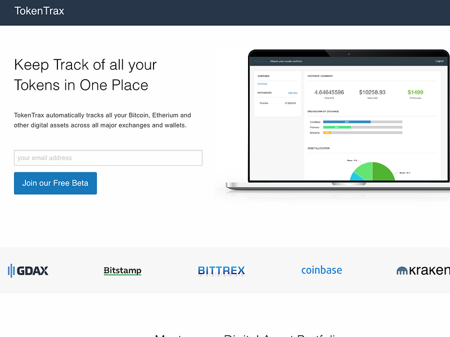Click the Breakdown by Exchange heading
Screen dimensions: 450x337
click(x=323, y=111)
